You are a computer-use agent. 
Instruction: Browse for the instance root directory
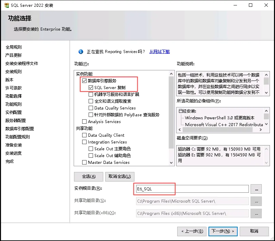256,189
